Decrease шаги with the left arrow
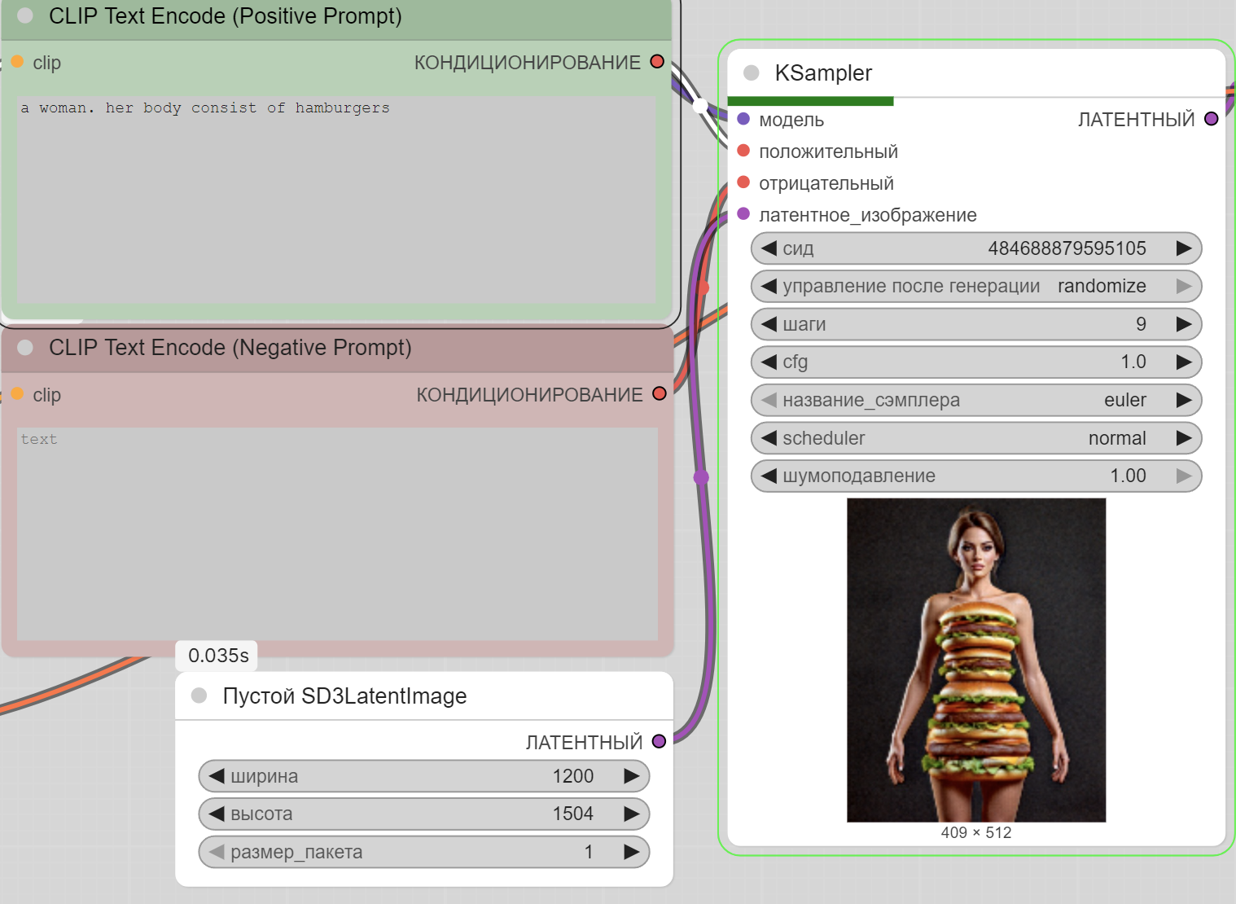 (x=769, y=324)
